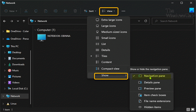Toggle Hidden items visibility

coord(153,107)
